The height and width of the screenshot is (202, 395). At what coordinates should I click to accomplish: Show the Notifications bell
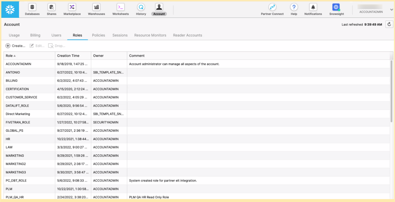313,9
